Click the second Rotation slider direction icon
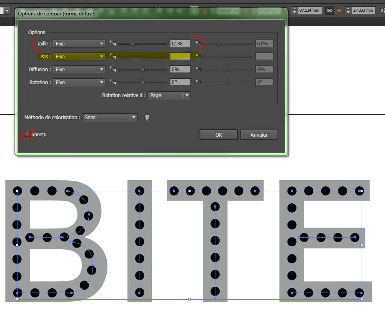 199,83
